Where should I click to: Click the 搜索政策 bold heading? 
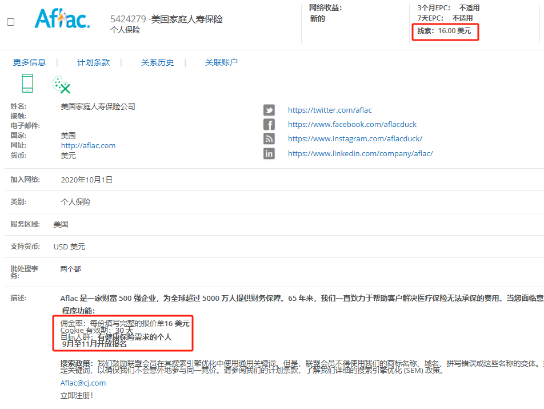pos(77,363)
